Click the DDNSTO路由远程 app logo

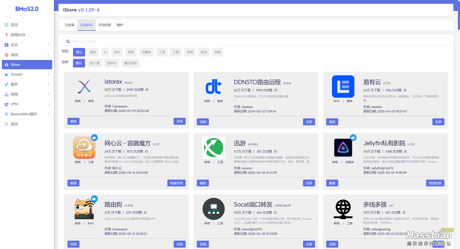pyautogui.click(x=213, y=87)
